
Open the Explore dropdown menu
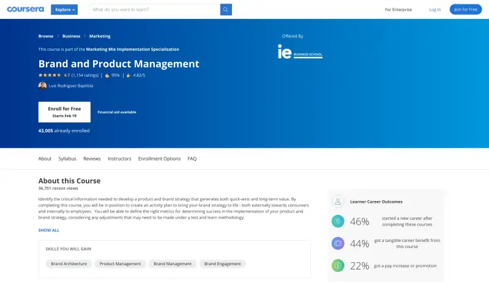click(x=64, y=10)
